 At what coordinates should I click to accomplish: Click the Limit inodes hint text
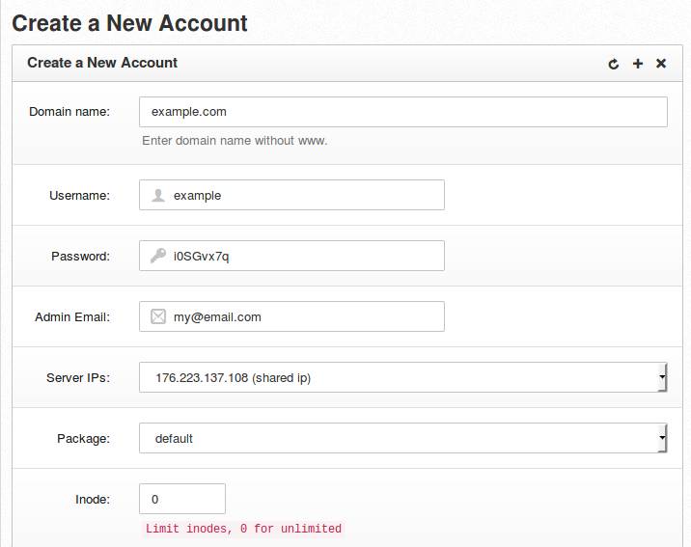[x=243, y=529]
